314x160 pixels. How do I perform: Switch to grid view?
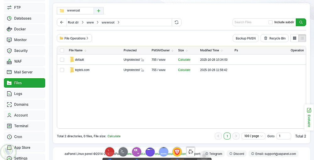click(295, 38)
